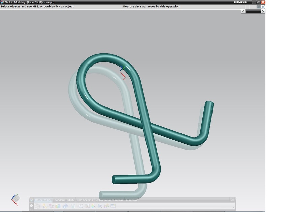Click the scenes image thumbnail icon

(112, 206)
